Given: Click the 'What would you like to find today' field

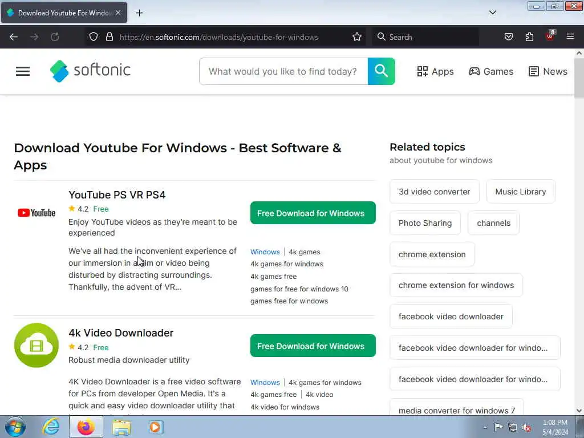Looking at the screenshot, I should pos(283,71).
